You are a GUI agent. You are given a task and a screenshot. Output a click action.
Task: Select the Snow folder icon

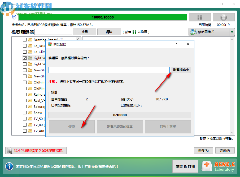tap(30, 113)
